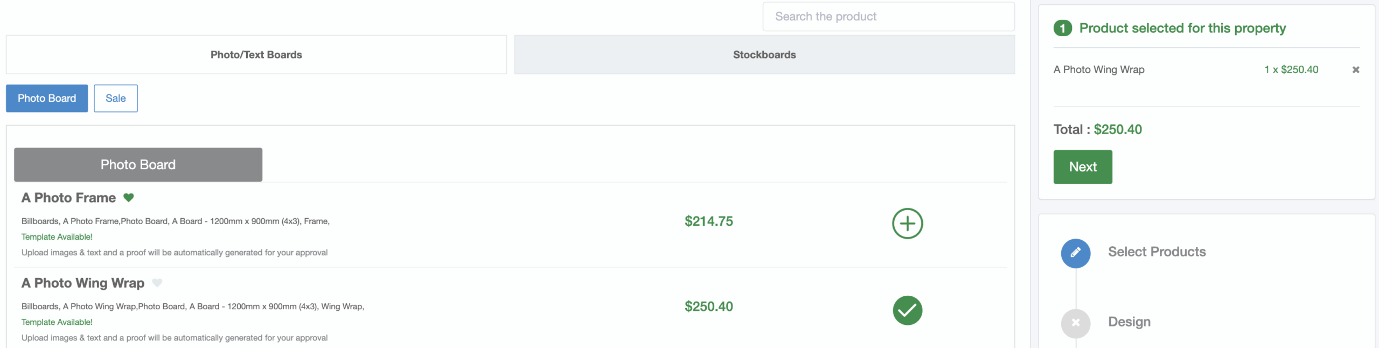1379x348 pixels.
Task: Click the Design step label
Action: pyautogui.click(x=1129, y=322)
